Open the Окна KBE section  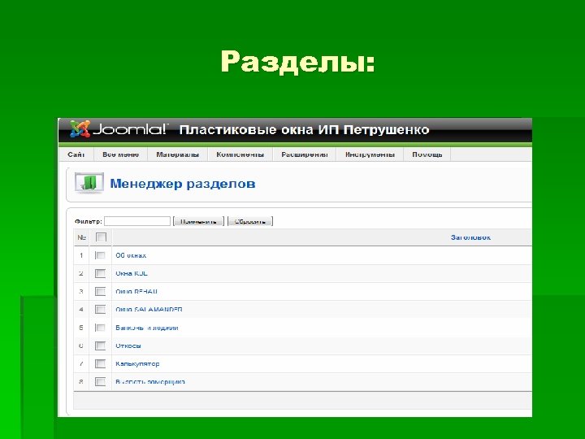pos(132,273)
